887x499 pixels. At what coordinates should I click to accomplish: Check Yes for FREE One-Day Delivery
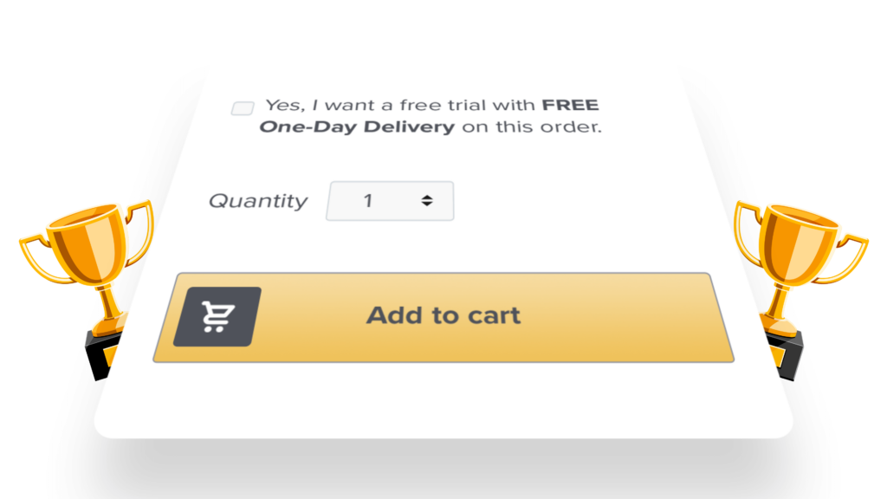point(243,107)
